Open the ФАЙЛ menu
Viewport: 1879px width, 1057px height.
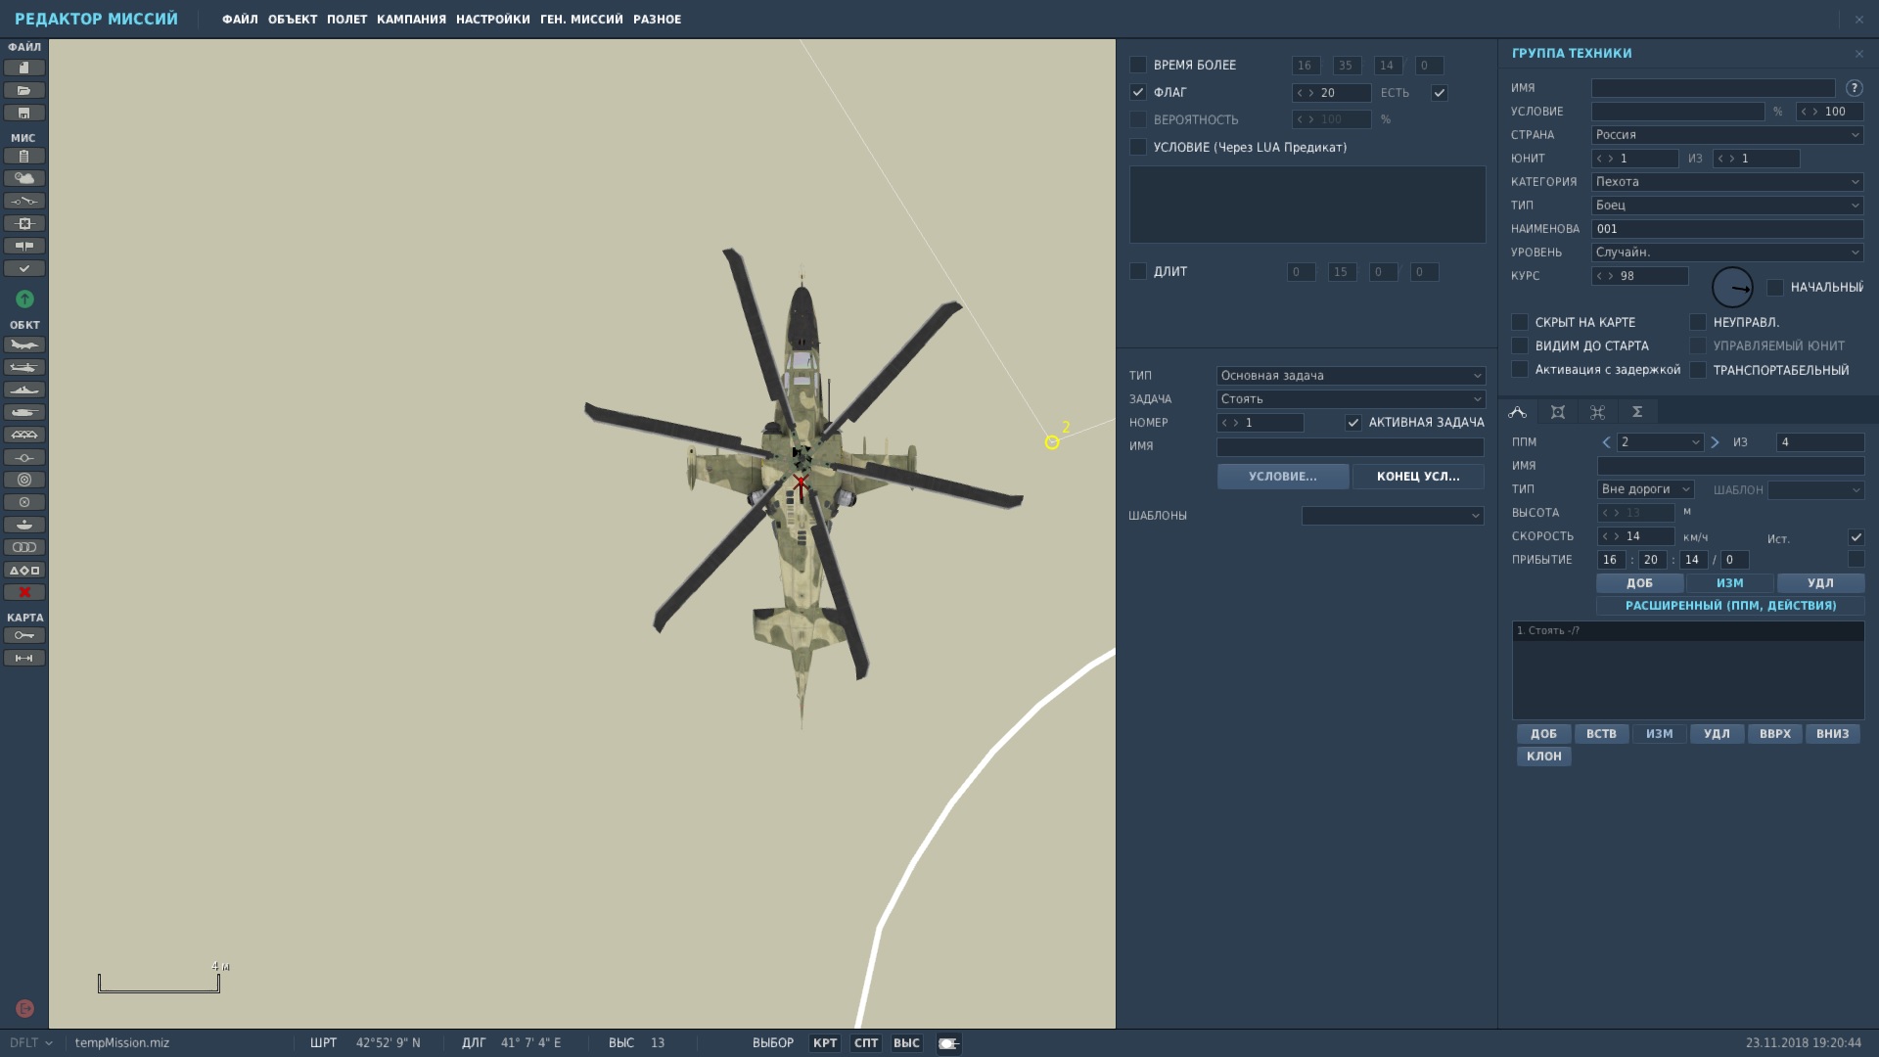click(x=240, y=20)
